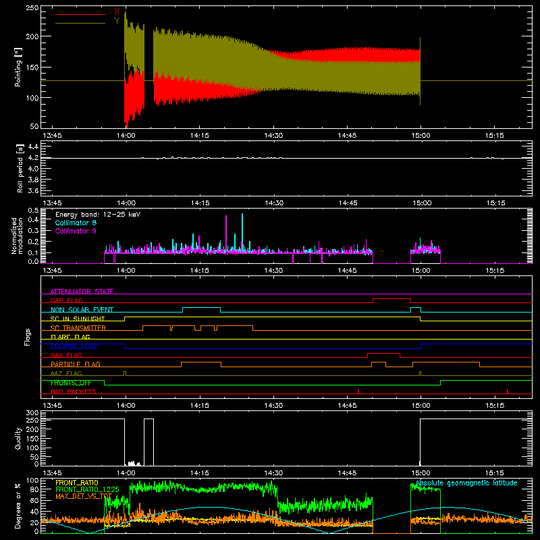
Task: Click the 4.2 tick on Roll period axis
Action: (33, 158)
